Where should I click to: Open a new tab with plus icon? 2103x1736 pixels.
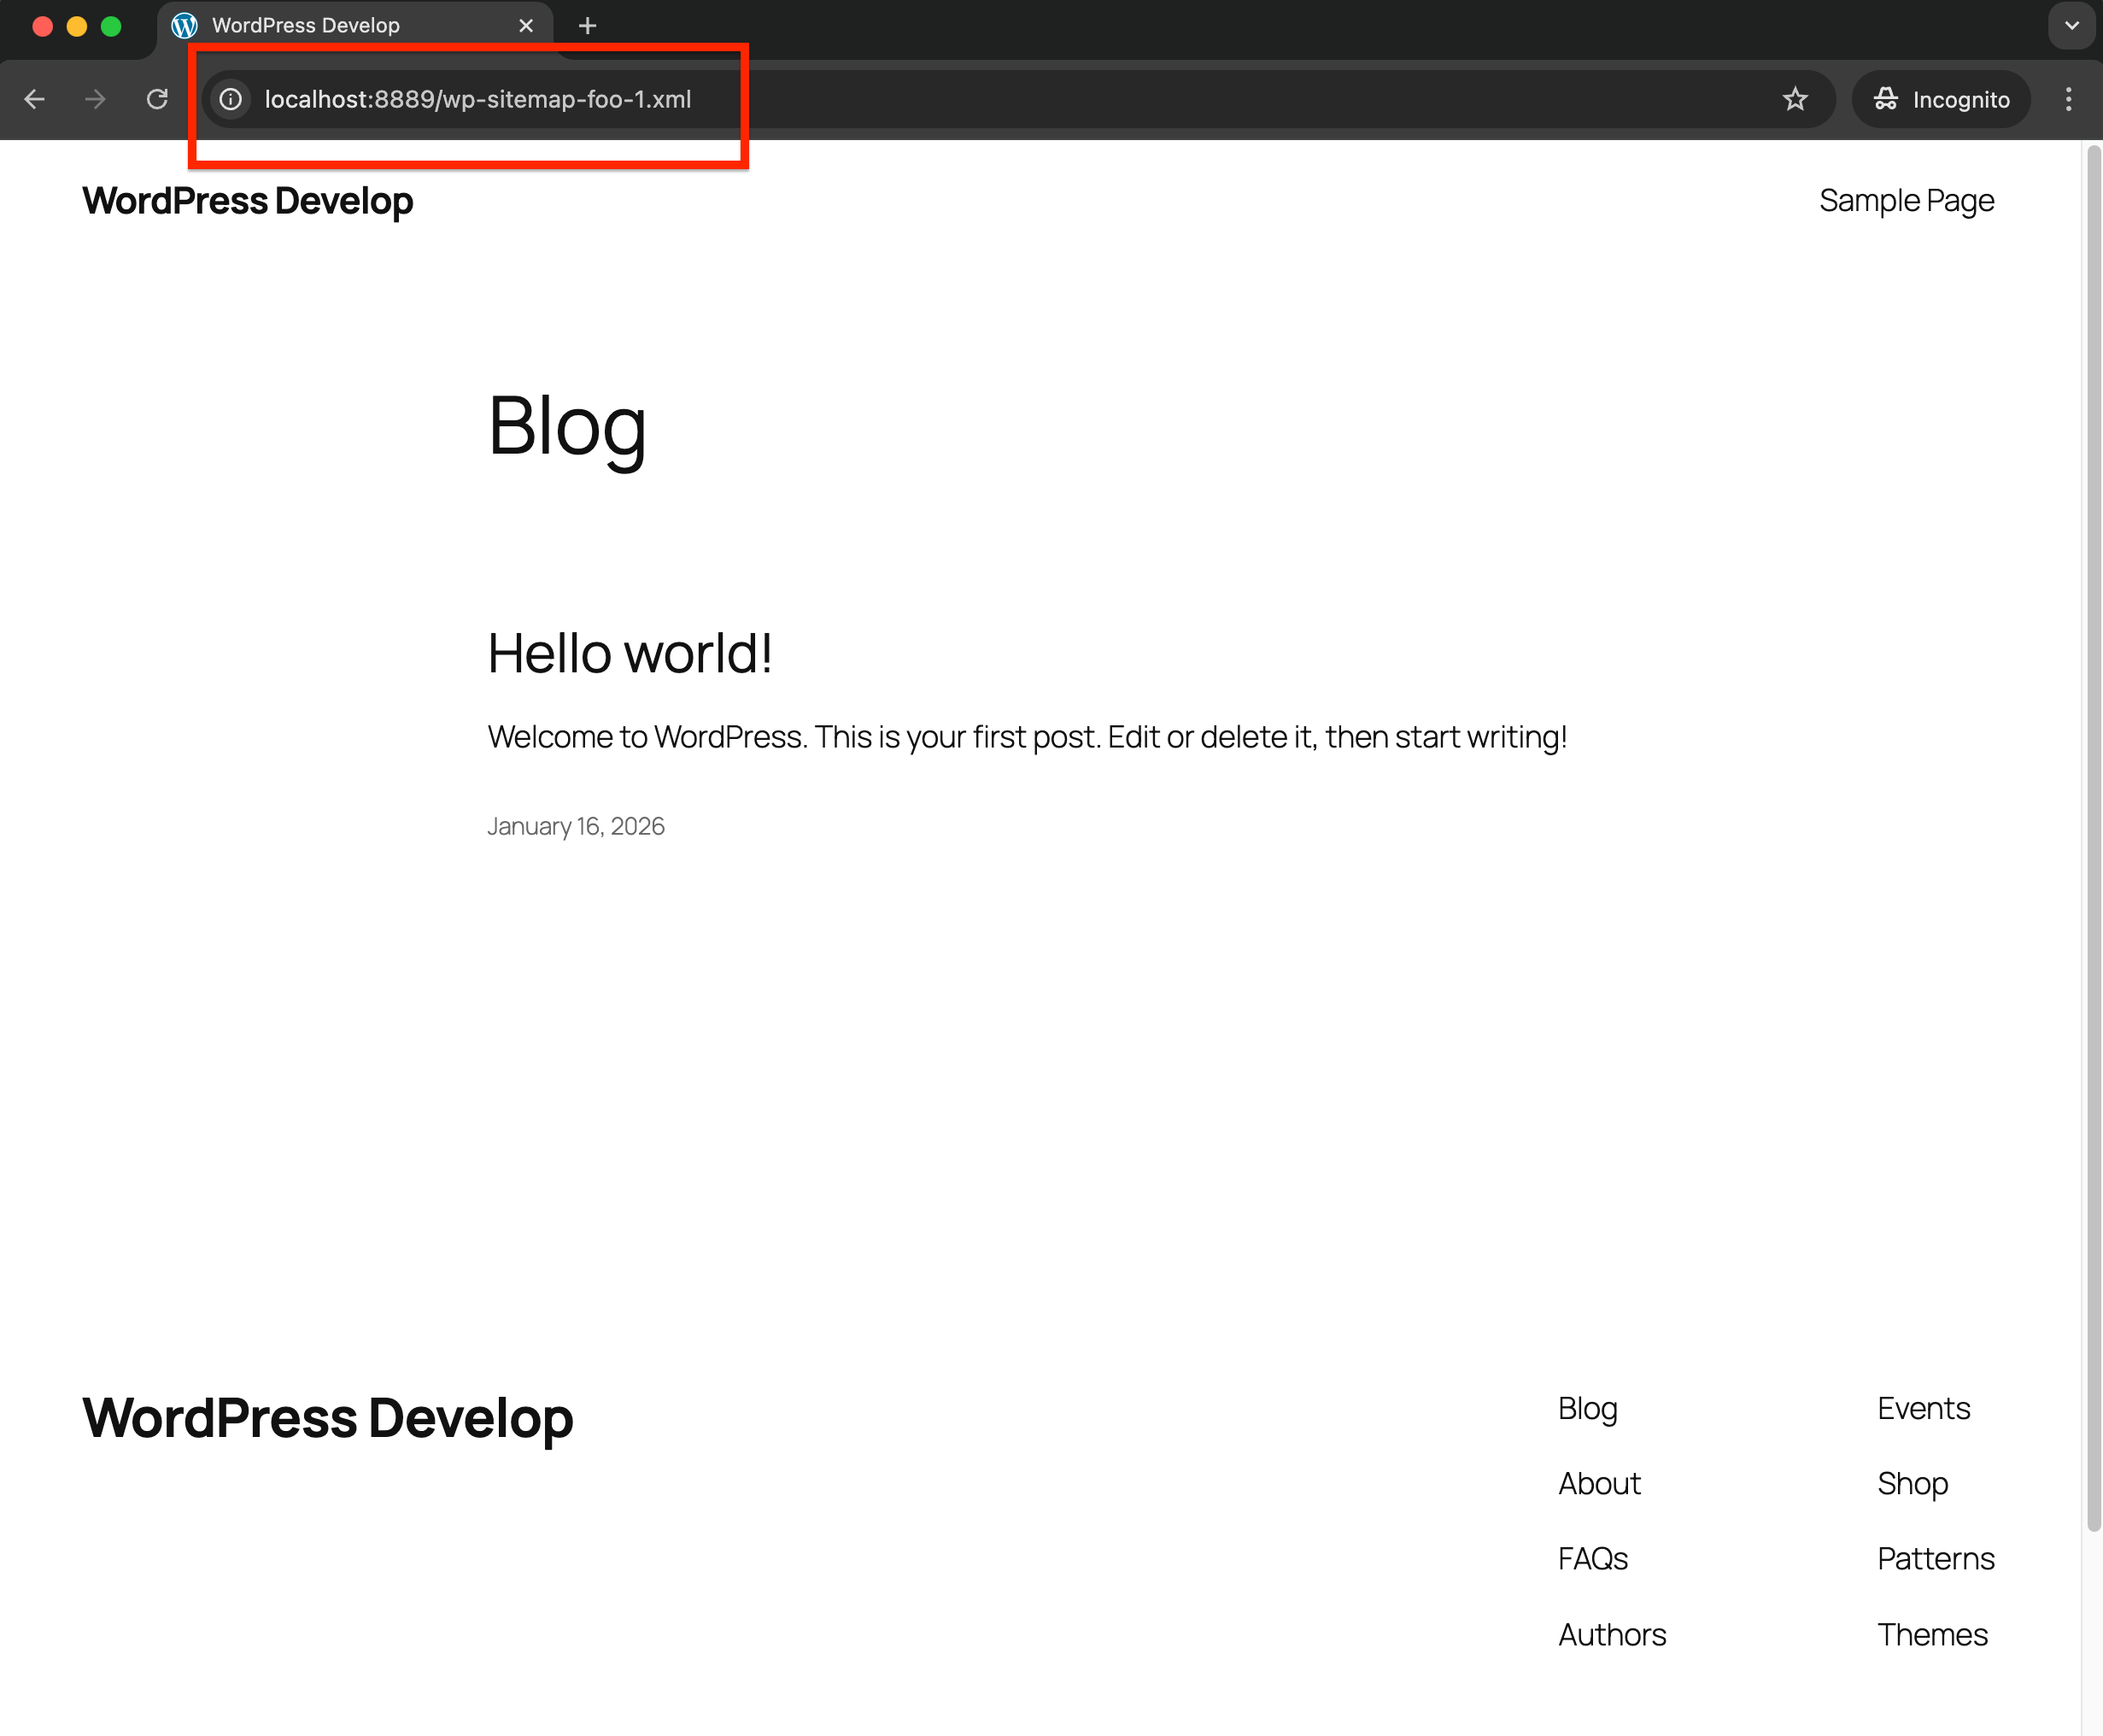coord(588,26)
